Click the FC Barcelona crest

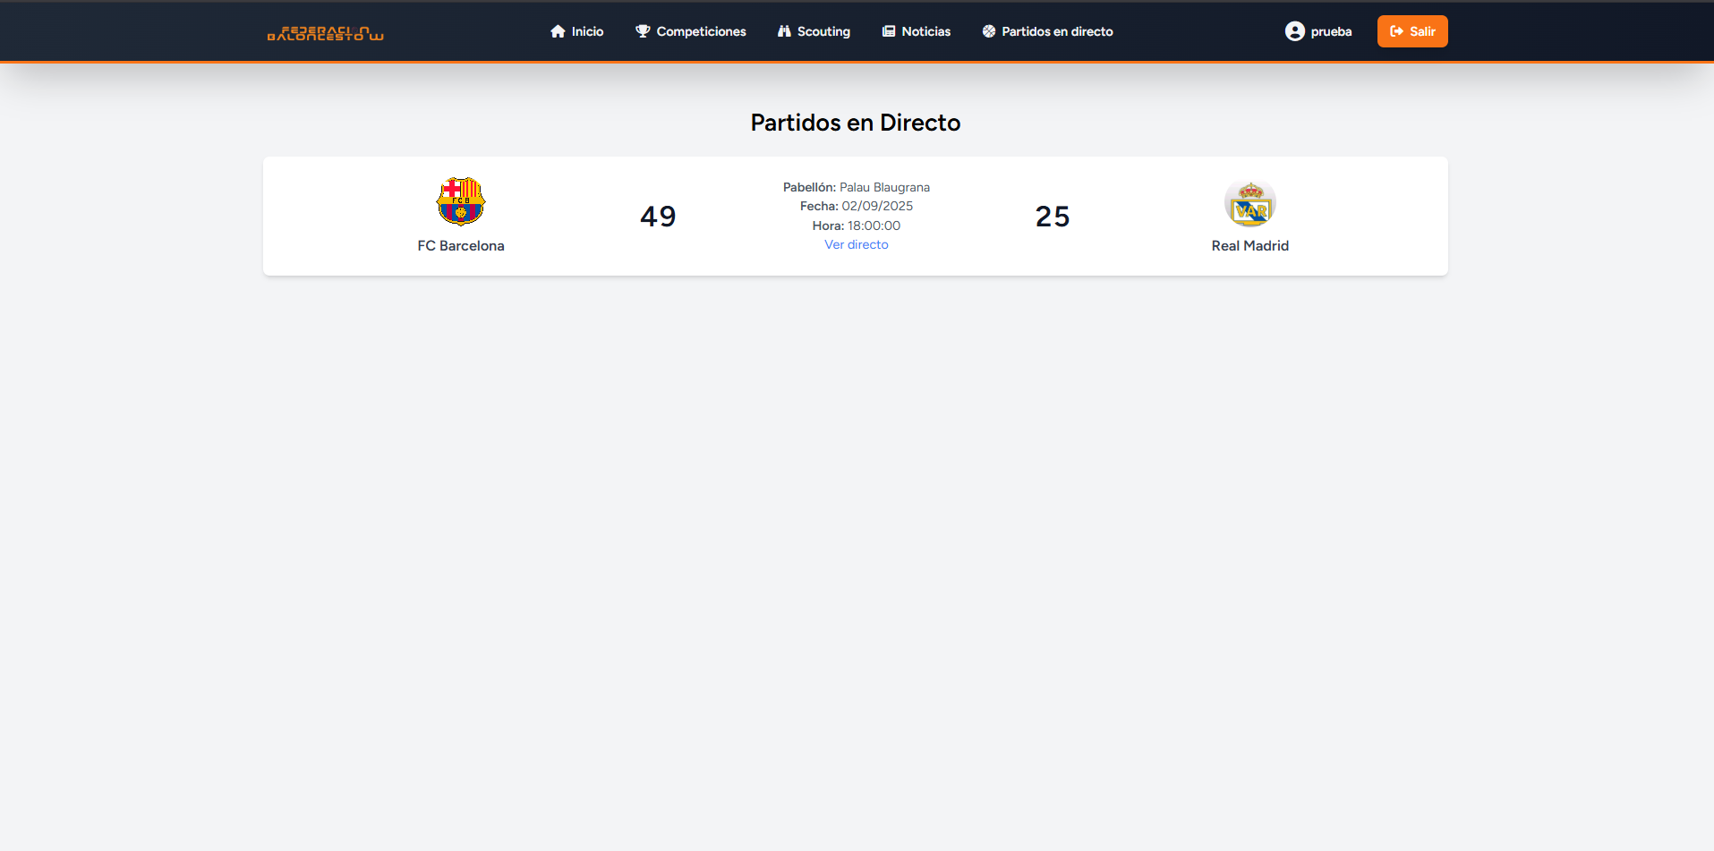tap(461, 201)
